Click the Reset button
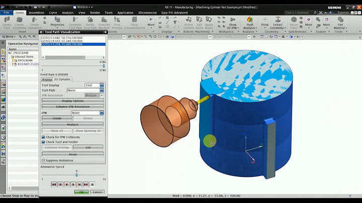 [x=73, y=154]
